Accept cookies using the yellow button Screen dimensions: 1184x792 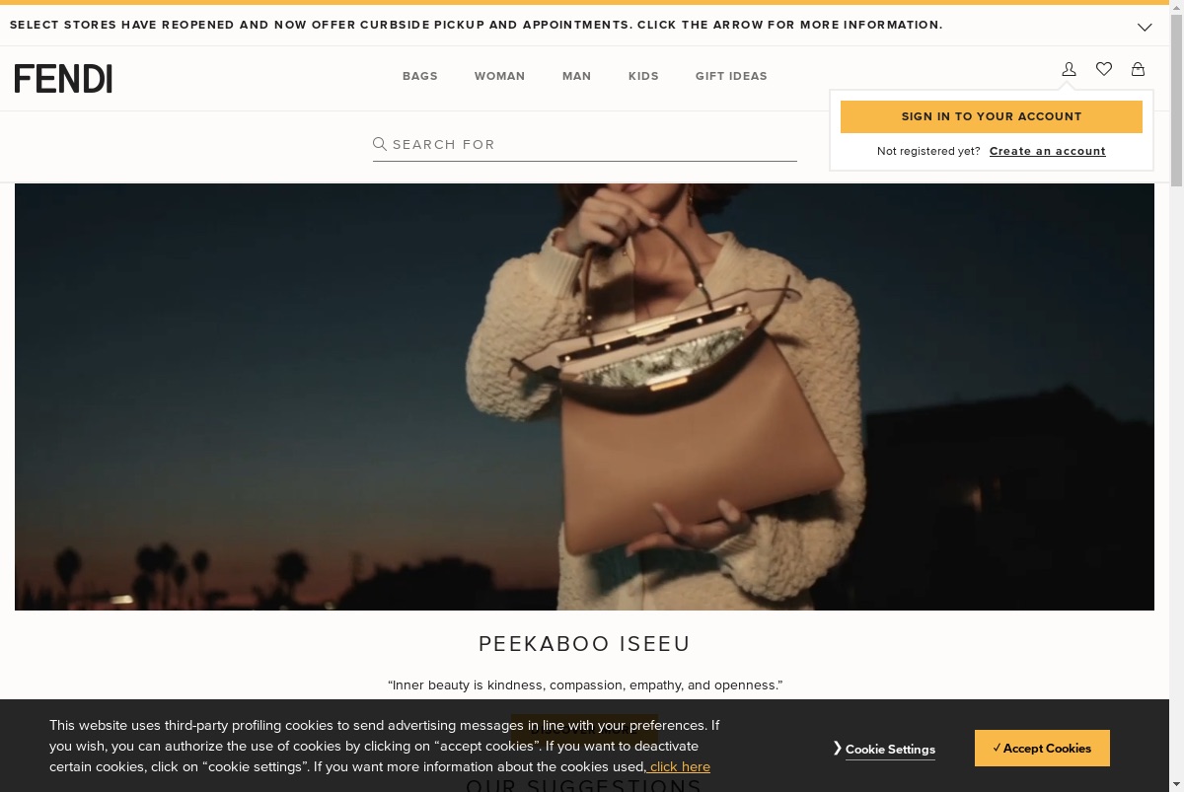click(1042, 749)
